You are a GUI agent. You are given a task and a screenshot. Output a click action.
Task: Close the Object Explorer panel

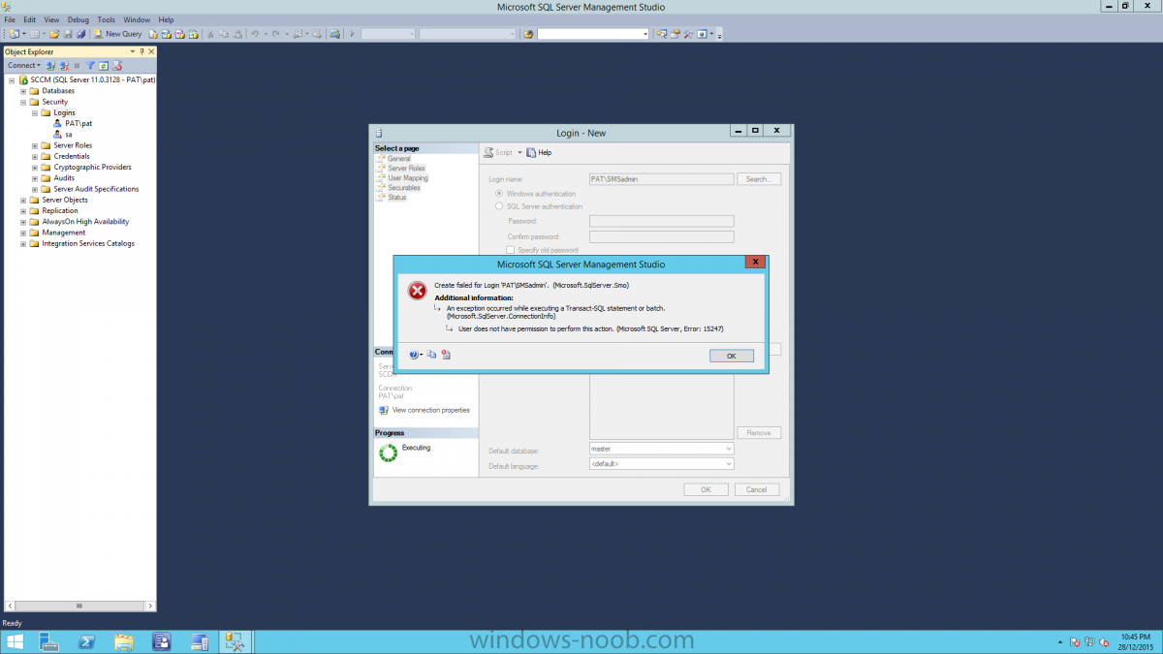151,51
